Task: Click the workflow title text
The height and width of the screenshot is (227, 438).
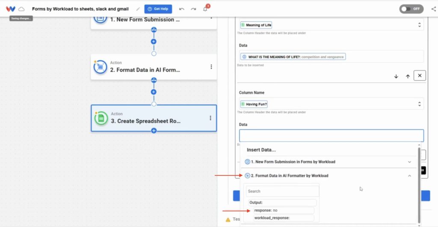Action: [80, 9]
